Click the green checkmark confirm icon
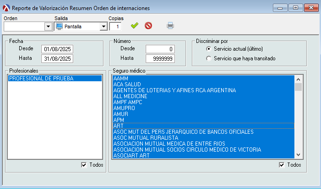Image resolution: width=321 pixels, height=189 pixels. pos(134,26)
